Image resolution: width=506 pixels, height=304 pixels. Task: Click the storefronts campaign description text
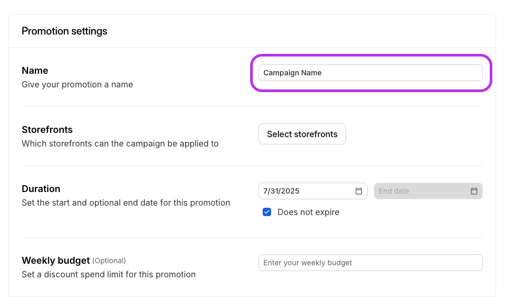tap(120, 143)
